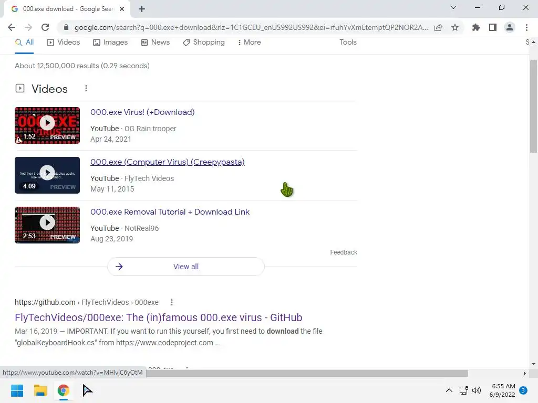Click the NotReal96 channel text
Image resolution: width=538 pixels, height=403 pixels.
click(141, 228)
